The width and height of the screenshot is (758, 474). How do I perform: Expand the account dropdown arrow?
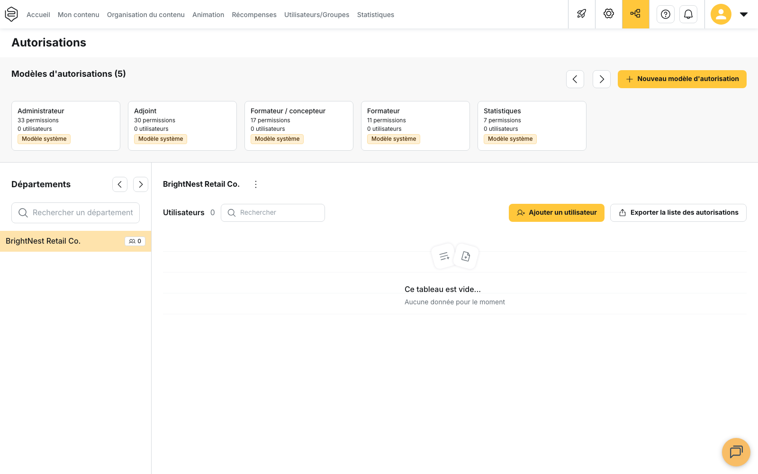click(744, 14)
